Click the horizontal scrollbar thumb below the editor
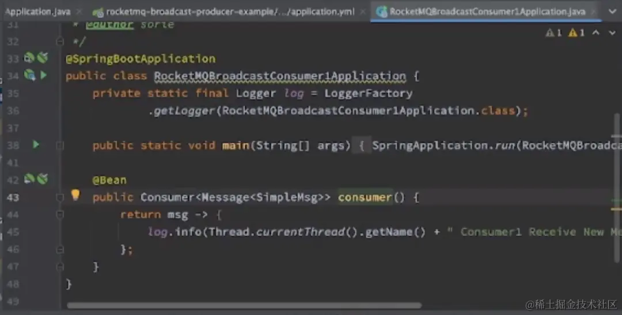This screenshot has height=315, width=622. coord(244,305)
